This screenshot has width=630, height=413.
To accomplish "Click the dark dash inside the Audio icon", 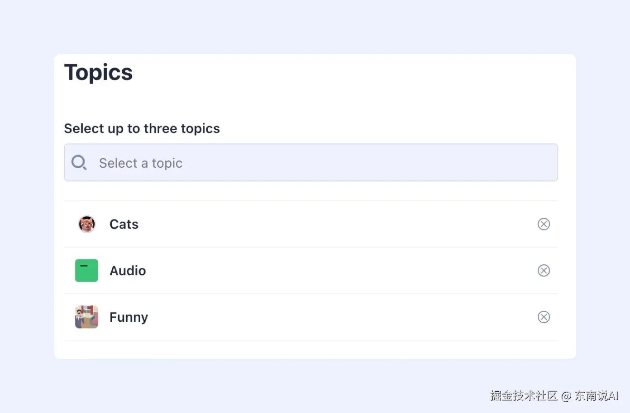I will point(84,266).
